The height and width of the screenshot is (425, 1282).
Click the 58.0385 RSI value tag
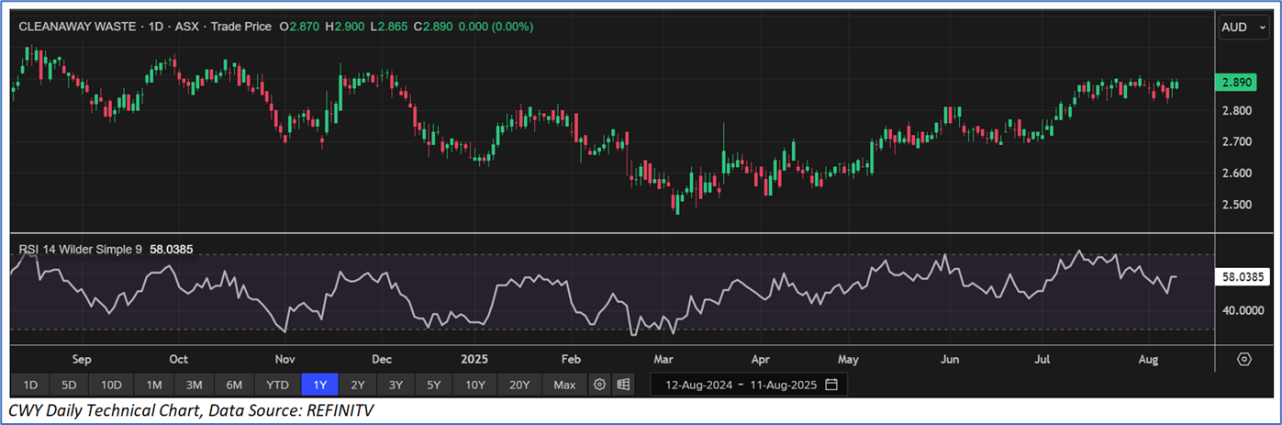point(1243,275)
